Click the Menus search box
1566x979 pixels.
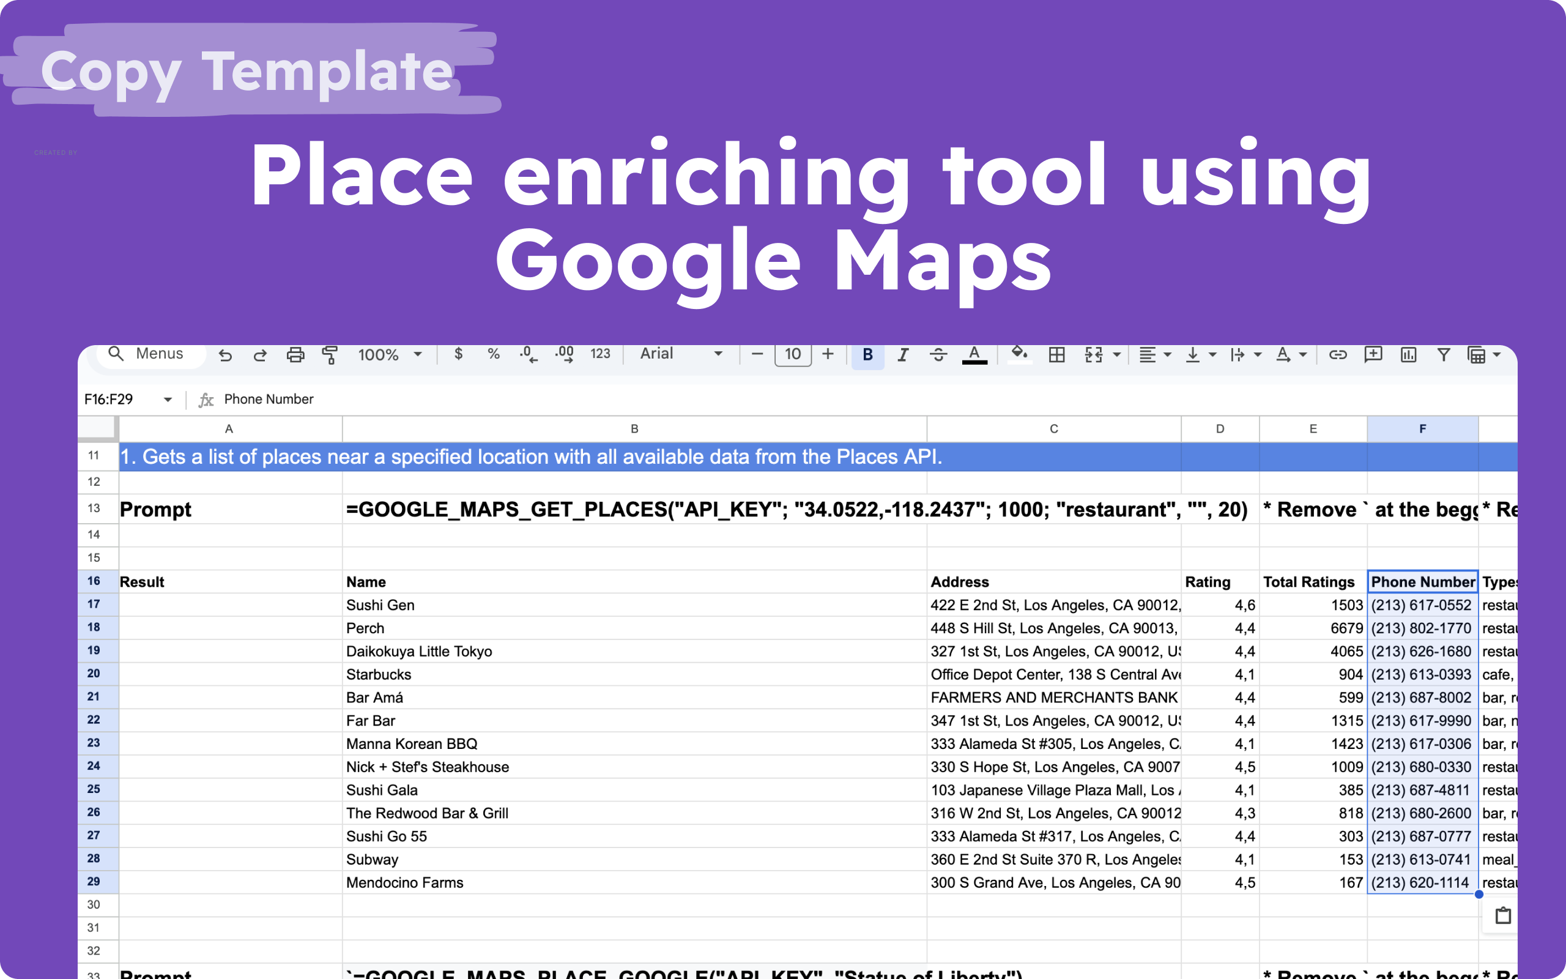[152, 354]
